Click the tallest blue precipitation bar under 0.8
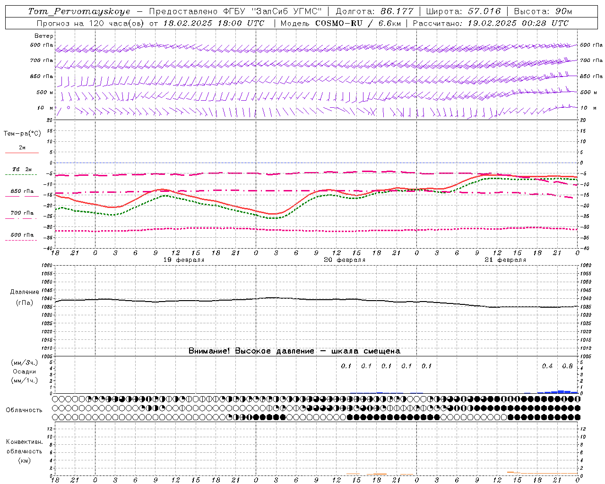This screenshot has height=484, width=605. (x=561, y=392)
